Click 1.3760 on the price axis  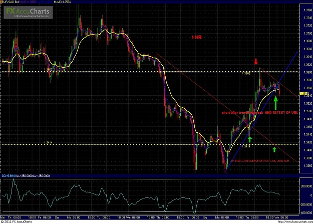coord(307,10)
